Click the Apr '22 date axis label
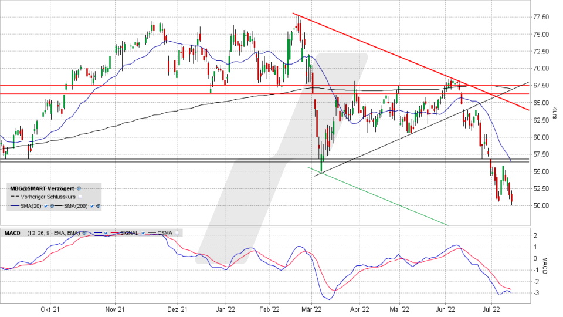 pos(359,309)
